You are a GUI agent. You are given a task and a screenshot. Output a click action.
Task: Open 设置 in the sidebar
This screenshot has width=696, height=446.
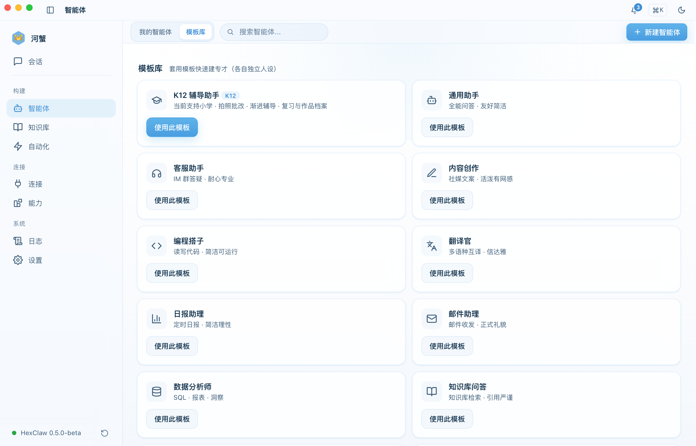(x=61, y=260)
